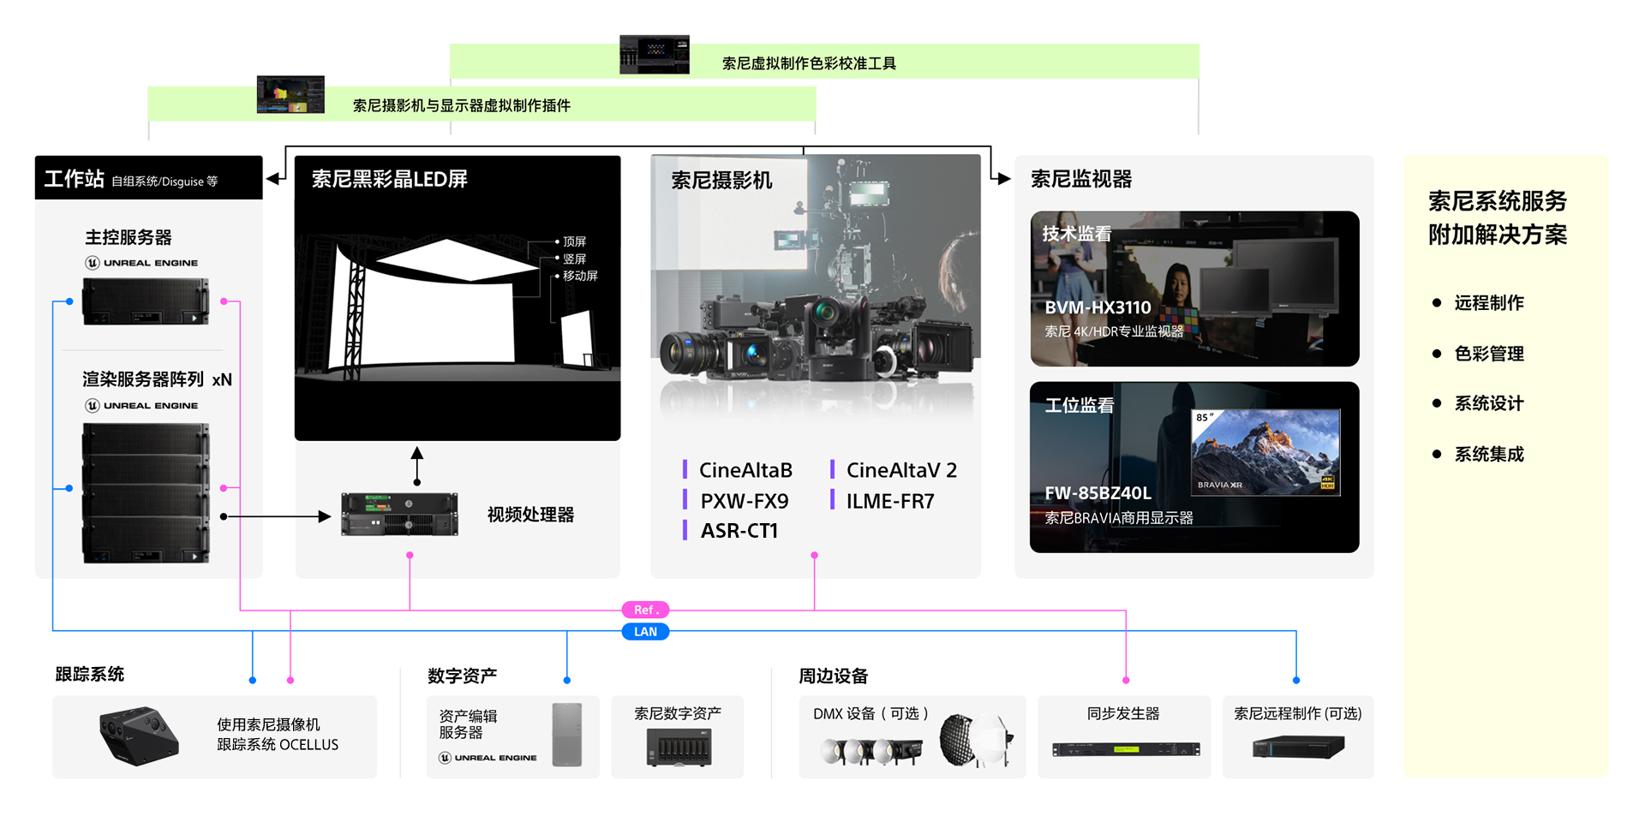The height and width of the screenshot is (828, 1645).
Task: Select 色彩管理 in the services list
Action: click(x=1488, y=354)
